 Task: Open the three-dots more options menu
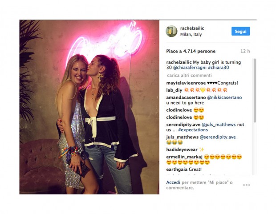[x=247, y=185]
